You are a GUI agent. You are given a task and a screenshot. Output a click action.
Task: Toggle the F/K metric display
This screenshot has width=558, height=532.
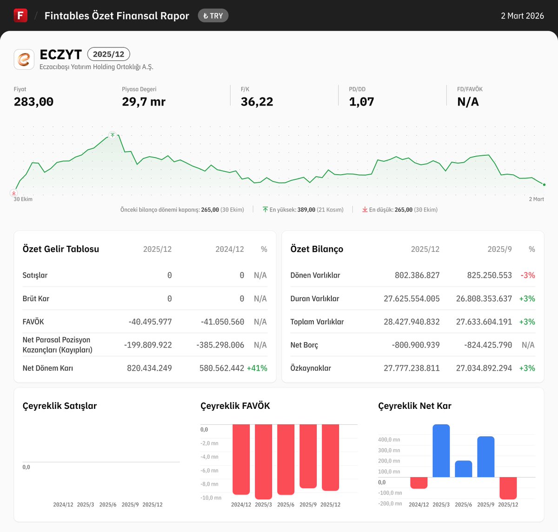(x=256, y=96)
